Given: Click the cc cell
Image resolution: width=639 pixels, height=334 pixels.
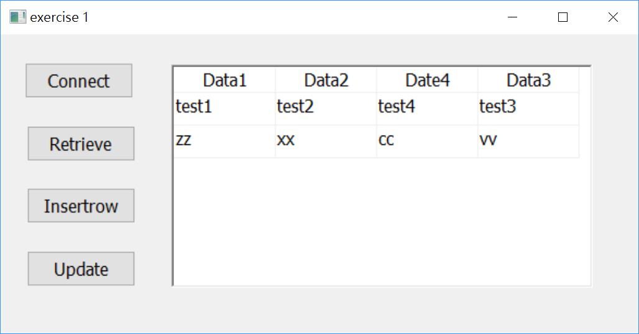Looking at the screenshot, I should click(x=427, y=141).
